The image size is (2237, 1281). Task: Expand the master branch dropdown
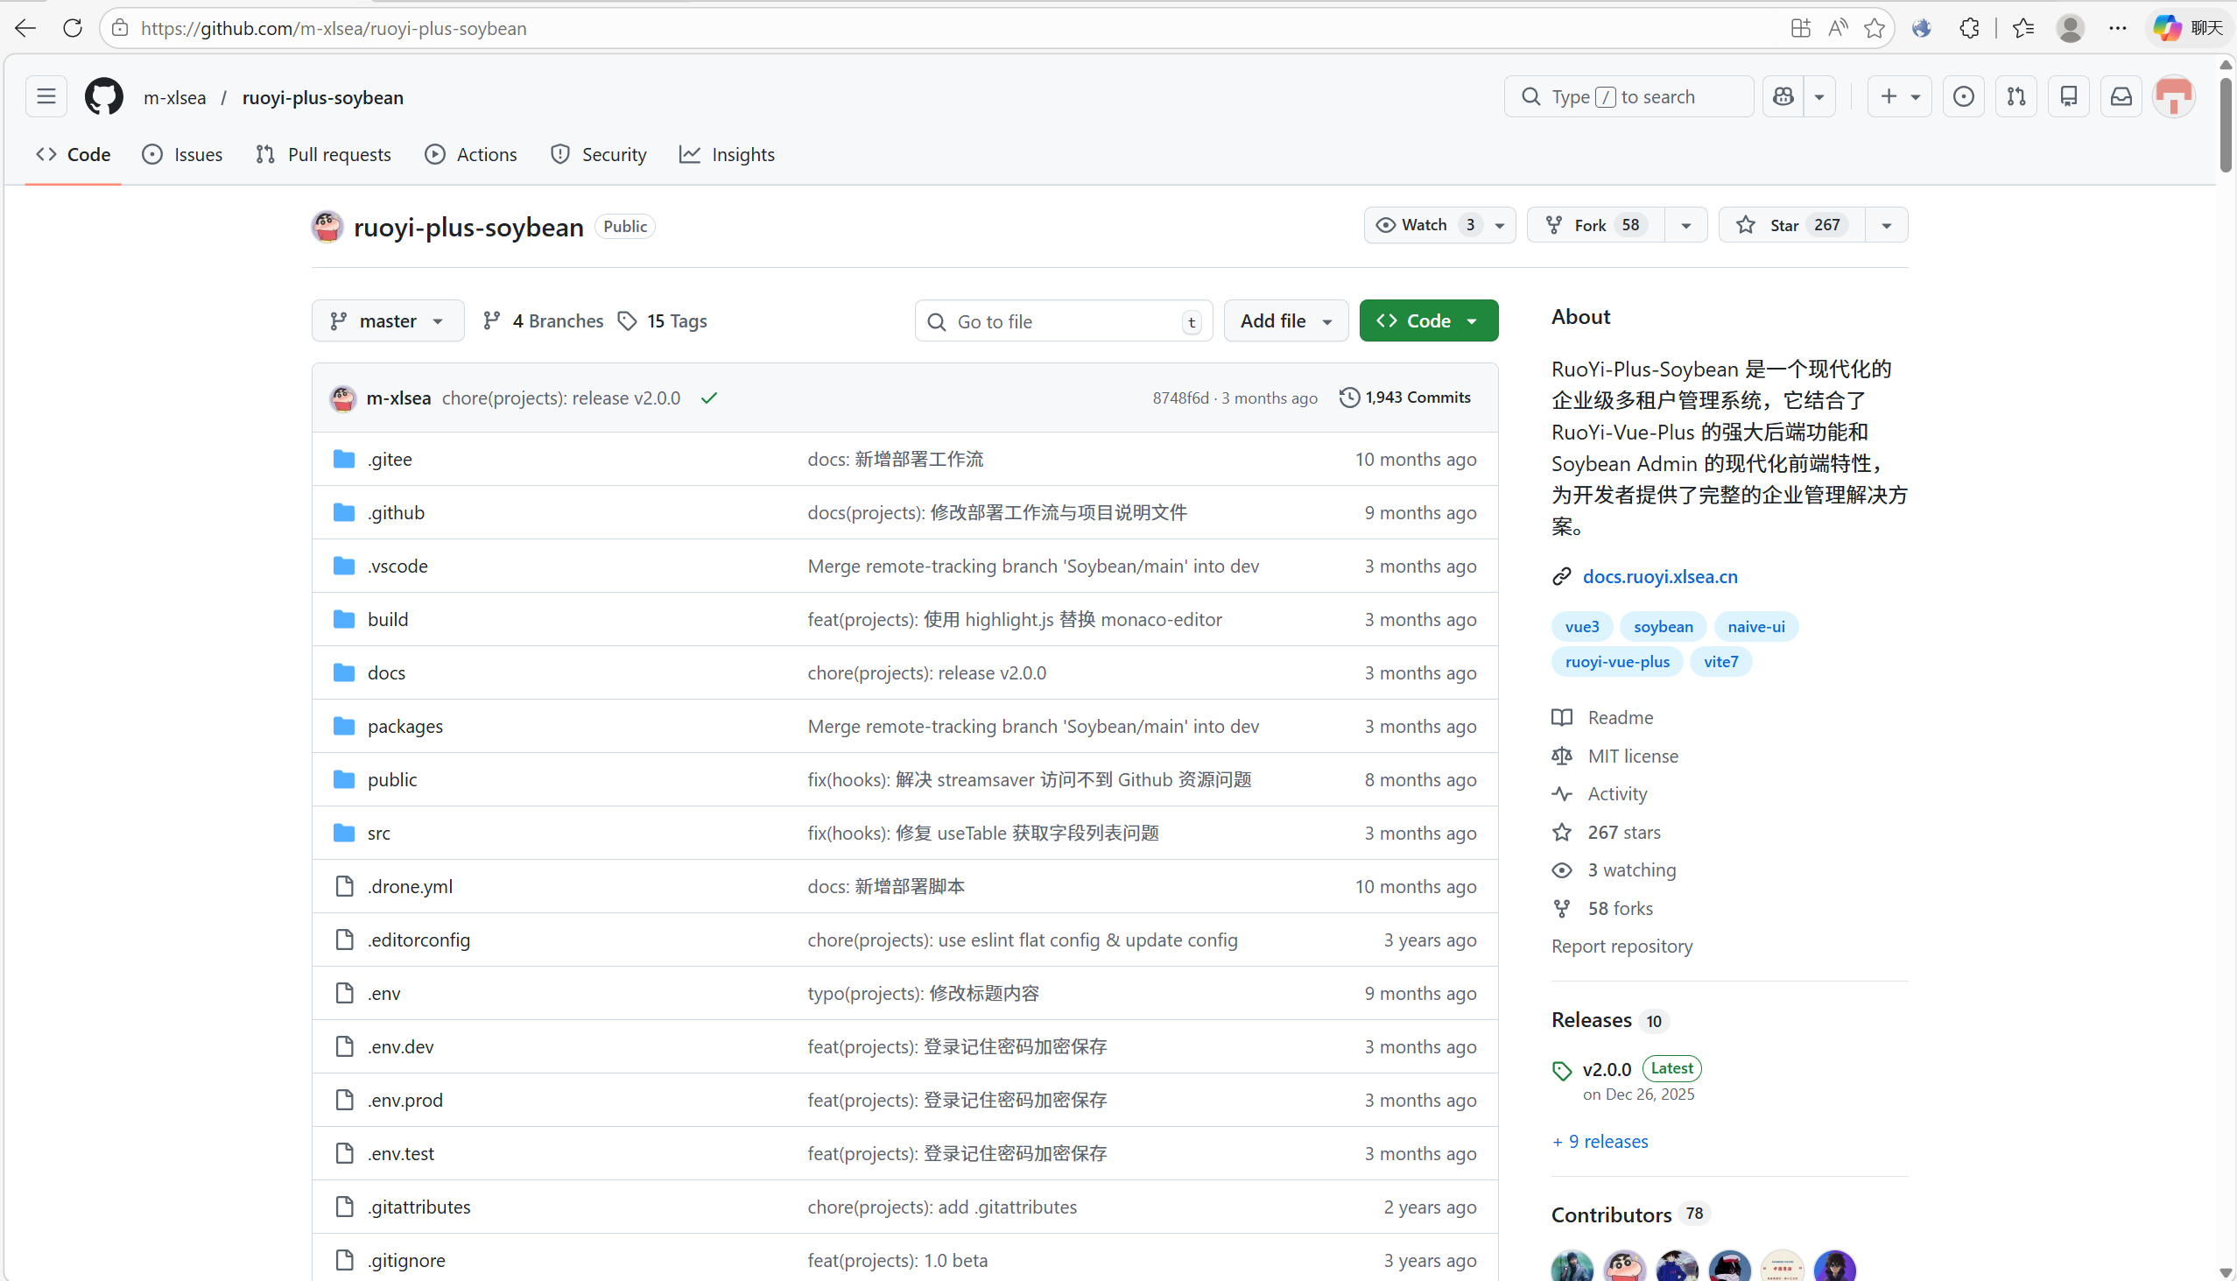click(x=387, y=321)
